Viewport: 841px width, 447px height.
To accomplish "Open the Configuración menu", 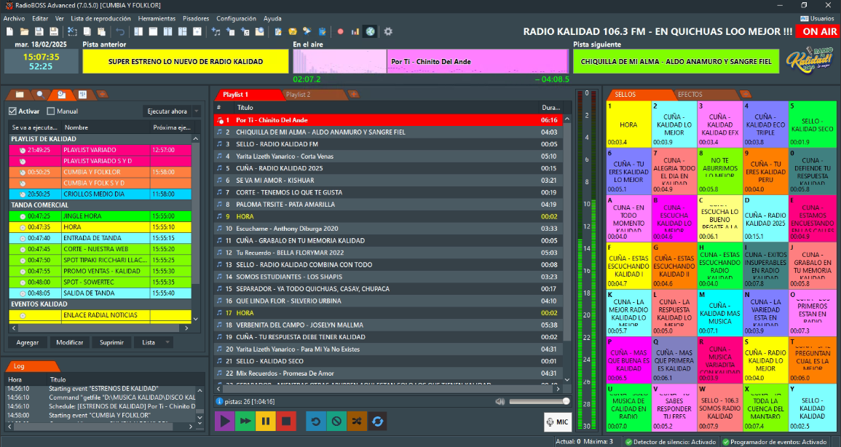I will tap(237, 18).
